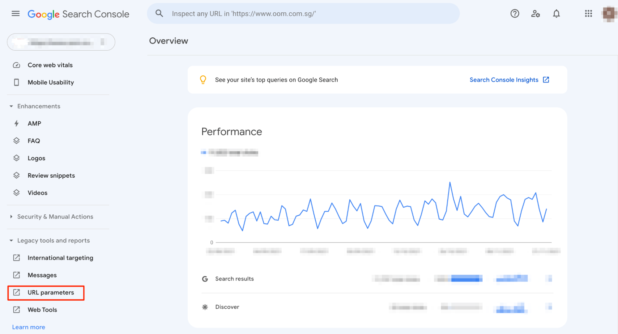Click the Learn more link

[x=28, y=327]
